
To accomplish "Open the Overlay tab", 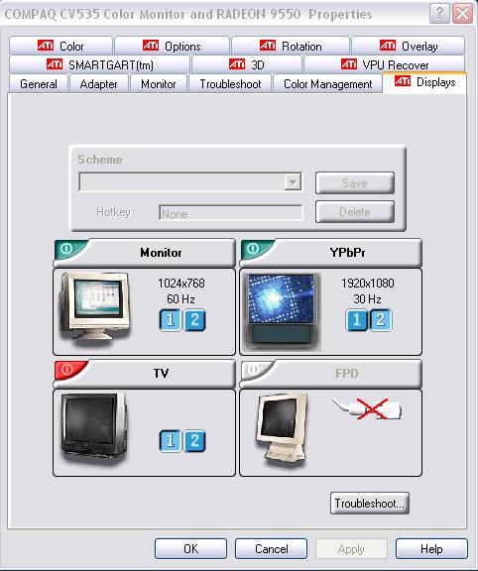I will click(408, 46).
